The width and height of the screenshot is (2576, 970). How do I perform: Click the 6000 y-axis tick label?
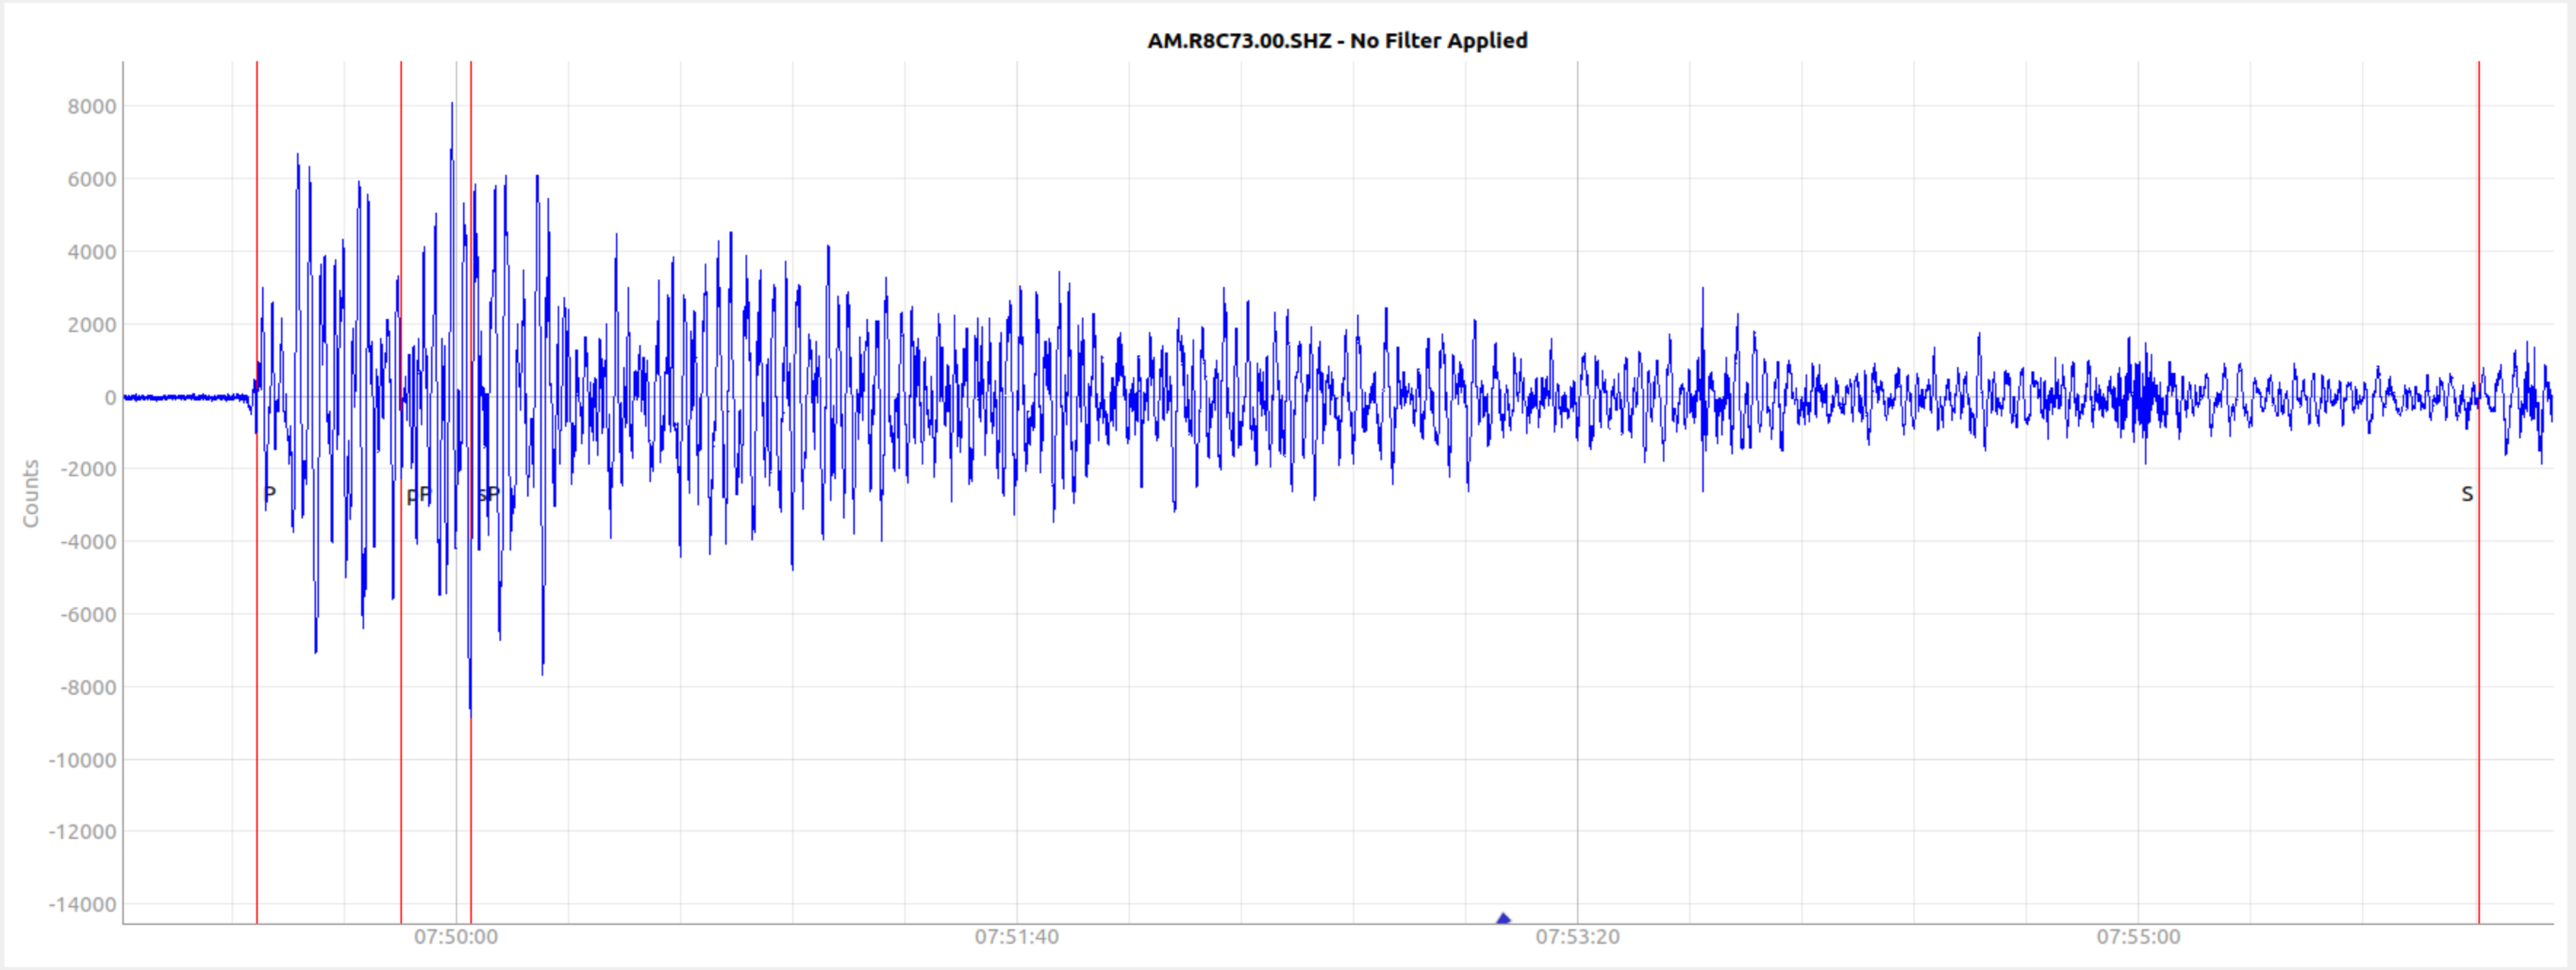[x=92, y=180]
